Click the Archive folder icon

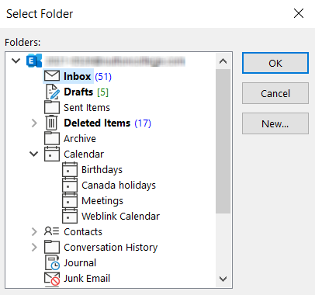coord(52,138)
